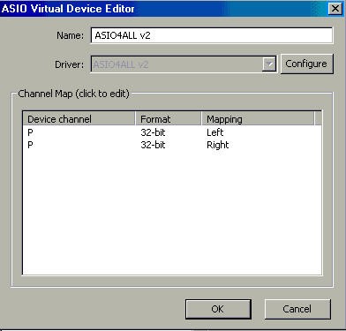Dismiss the dialog with Cancel
Image resolution: width=346 pixels, height=331 pixels.
[x=297, y=309]
